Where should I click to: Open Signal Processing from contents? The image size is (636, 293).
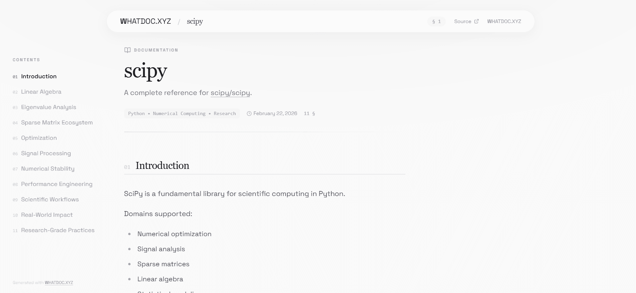pyautogui.click(x=46, y=153)
